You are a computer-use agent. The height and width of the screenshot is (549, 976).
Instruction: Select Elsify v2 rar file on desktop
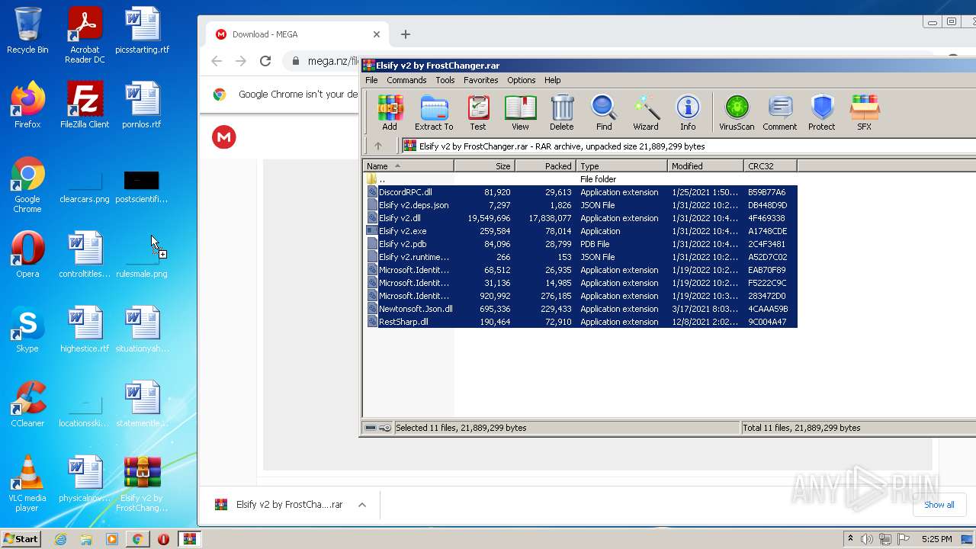[142, 483]
